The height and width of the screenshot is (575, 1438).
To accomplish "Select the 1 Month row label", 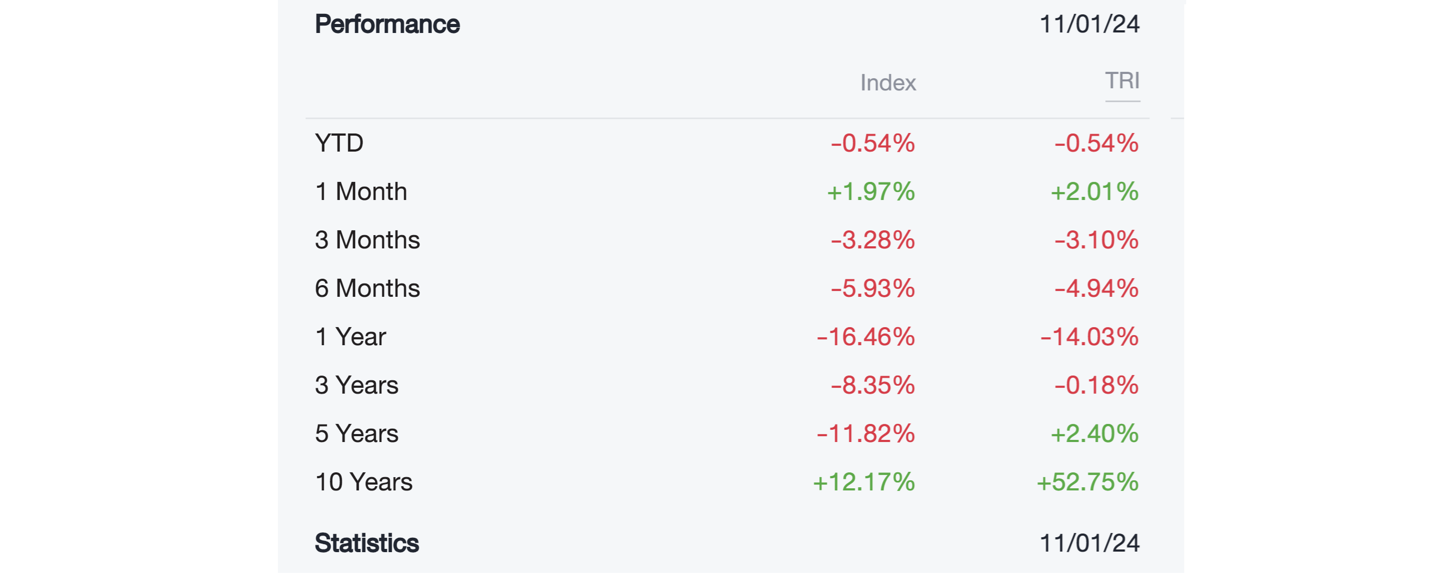I will 360,191.
